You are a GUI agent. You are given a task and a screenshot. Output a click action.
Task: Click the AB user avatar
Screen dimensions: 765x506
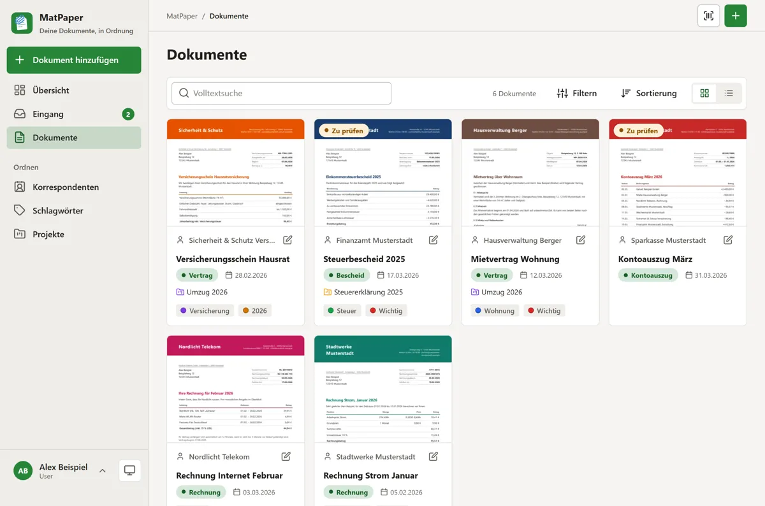[23, 471]
